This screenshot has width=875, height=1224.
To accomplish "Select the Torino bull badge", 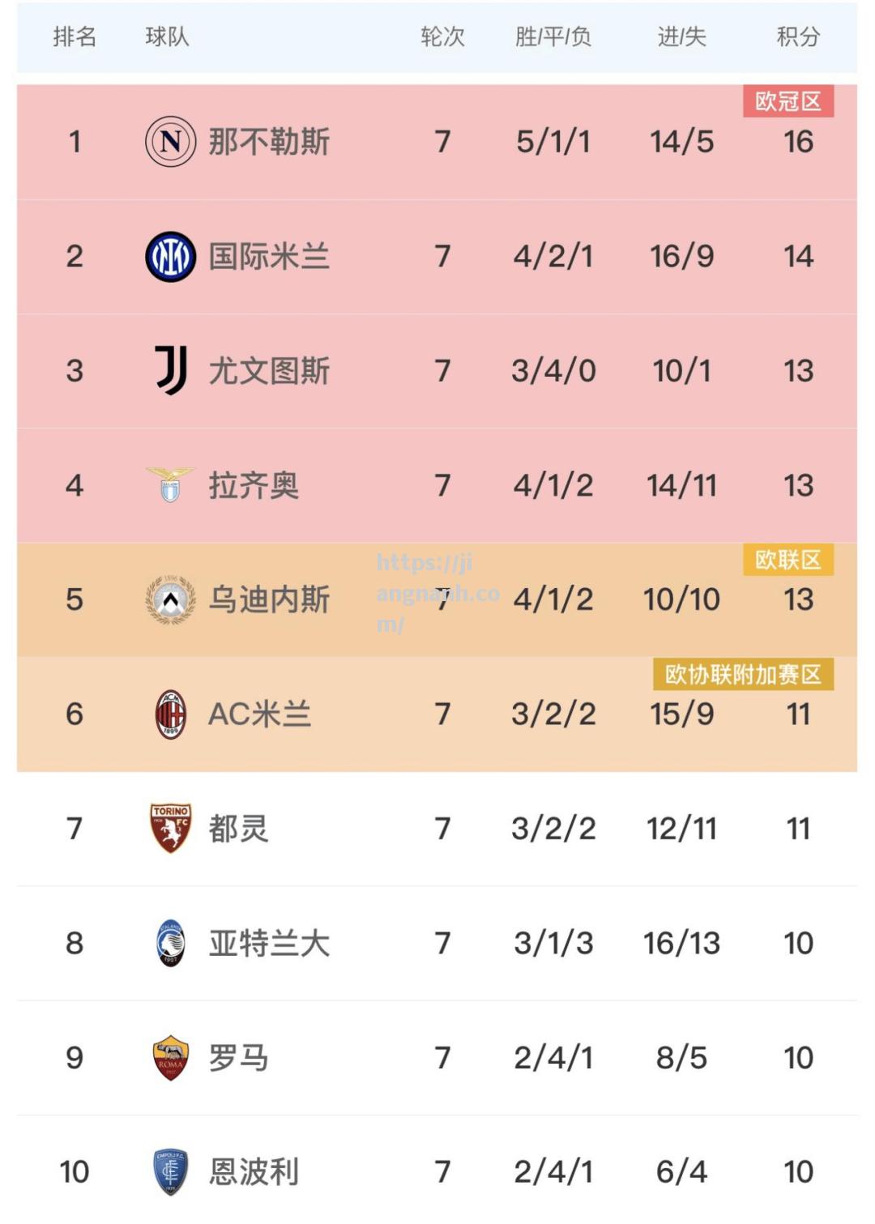I will click(x=170, y=828).
